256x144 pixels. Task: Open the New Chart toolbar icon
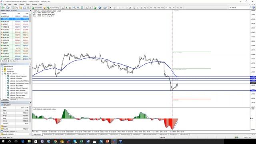pos(3,8)
